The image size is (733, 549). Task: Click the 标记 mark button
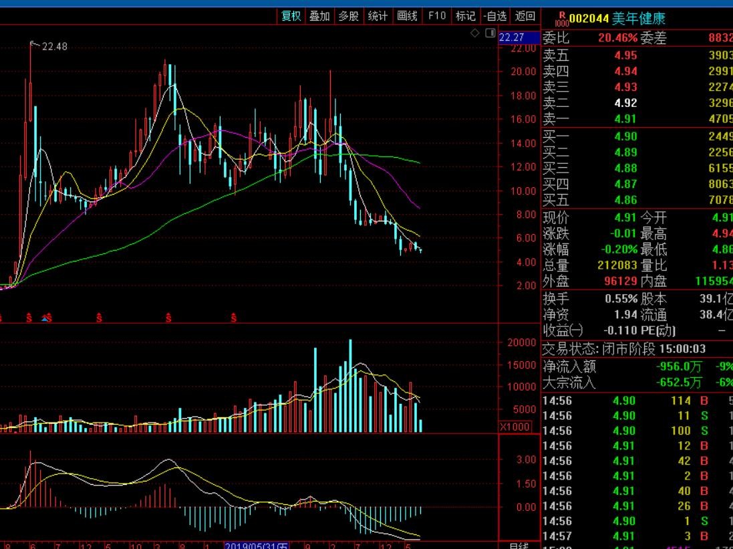(x=465, y=16)
